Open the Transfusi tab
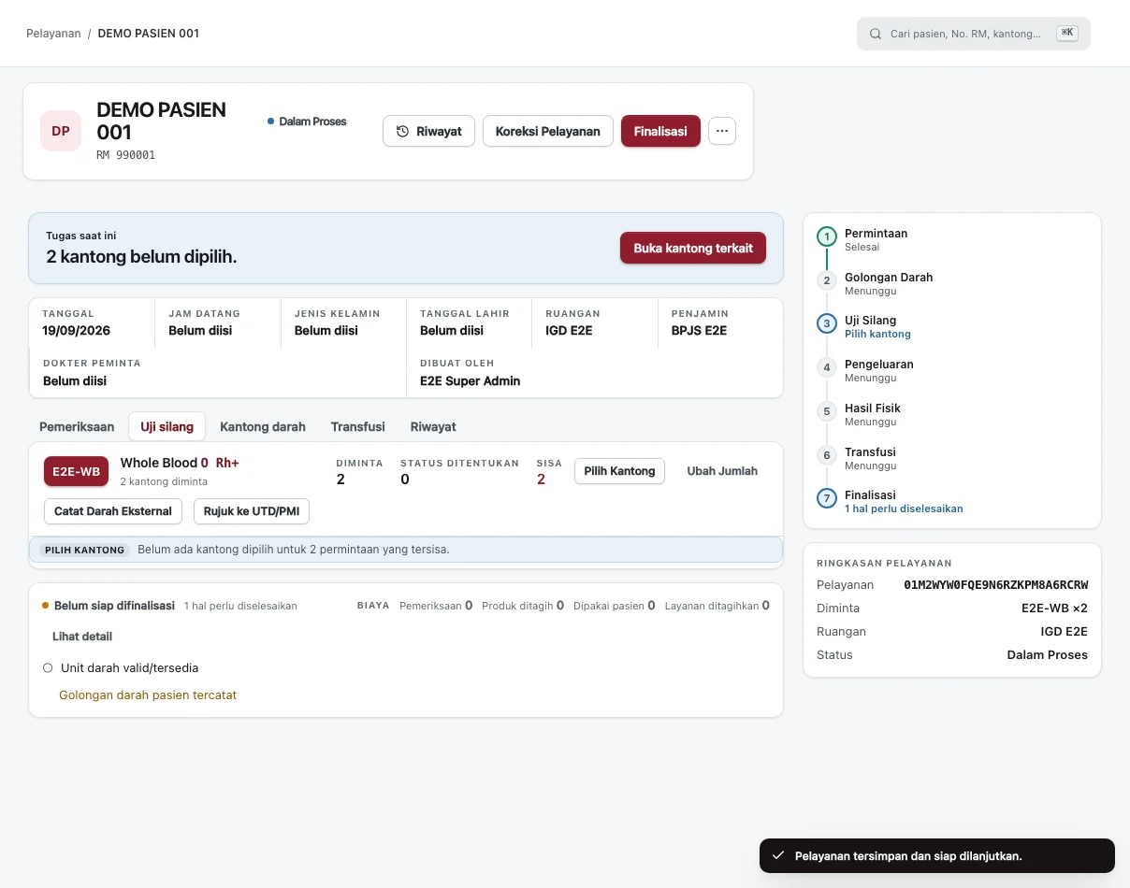Image resolution: width=1130 pixels, height=888 pixels. click(358, 426)
